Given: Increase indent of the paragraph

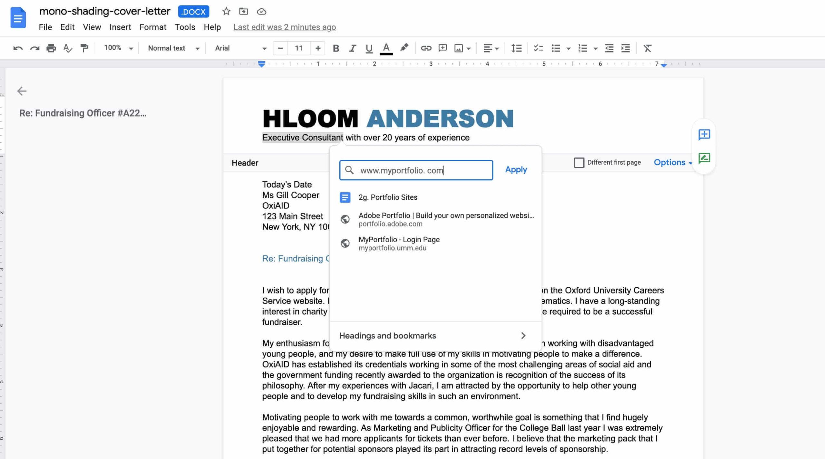Looking at the screenshot, I should tap(626, 48).
